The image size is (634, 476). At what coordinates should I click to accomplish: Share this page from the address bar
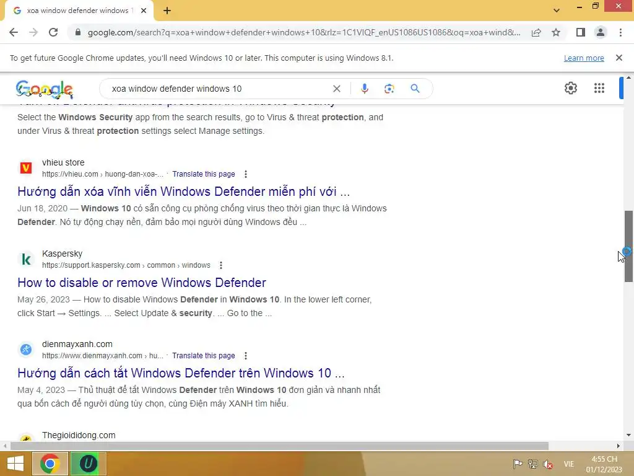pos(536,32)
